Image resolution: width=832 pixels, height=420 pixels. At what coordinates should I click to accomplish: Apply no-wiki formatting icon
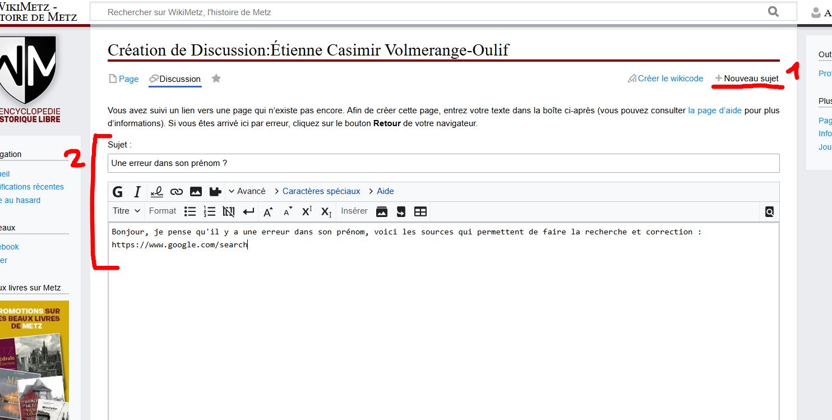click(228, 211)
